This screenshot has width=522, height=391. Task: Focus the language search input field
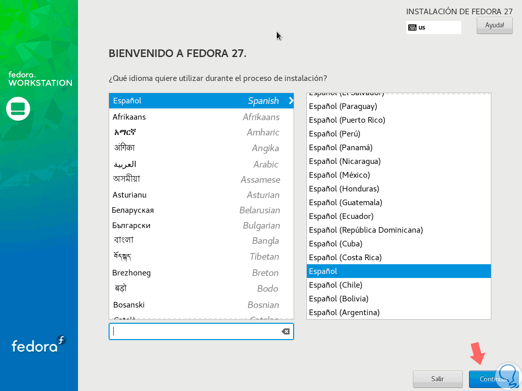pyautogui.click(x=201, y=331)
